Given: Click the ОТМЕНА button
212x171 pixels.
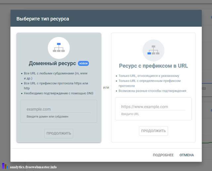Looking at the screenshot, I should (x=186, y=155).
